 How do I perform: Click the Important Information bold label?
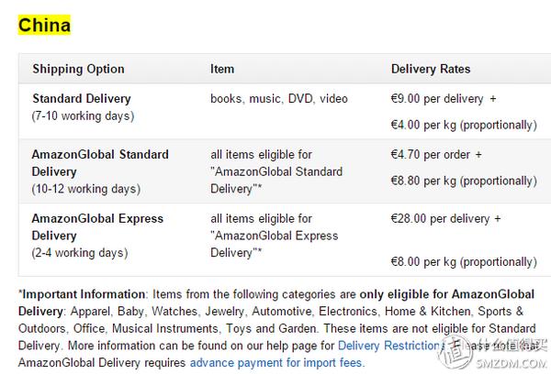82,294
